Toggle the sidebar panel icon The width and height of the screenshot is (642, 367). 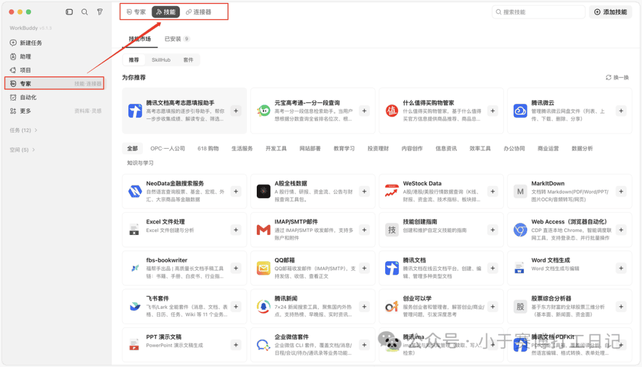(x=69, y=12)
